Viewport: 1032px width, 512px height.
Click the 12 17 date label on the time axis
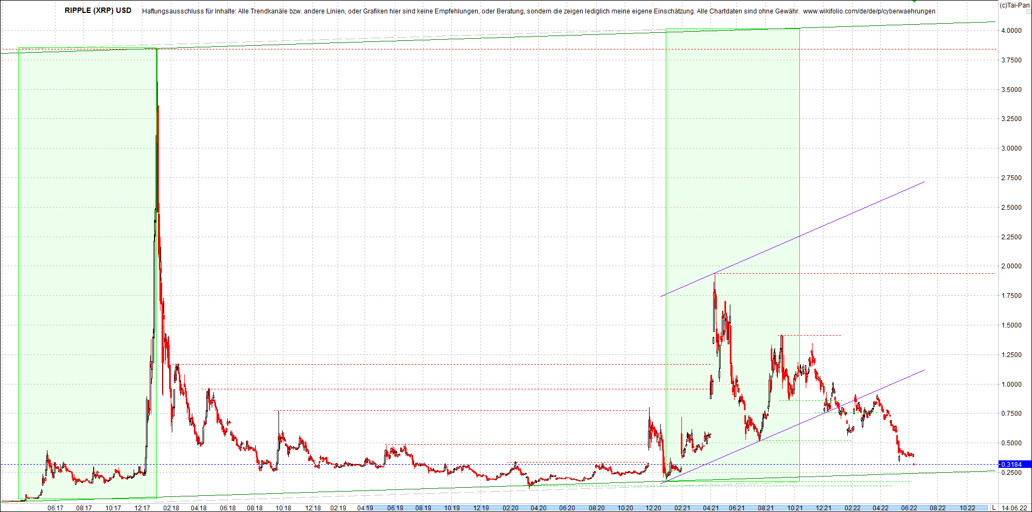tap(142, 508)
